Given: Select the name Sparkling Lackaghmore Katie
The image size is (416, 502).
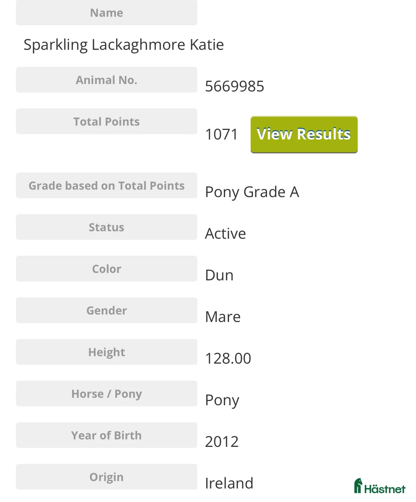Looking at the screenshot, I should [x=124, y=45].
